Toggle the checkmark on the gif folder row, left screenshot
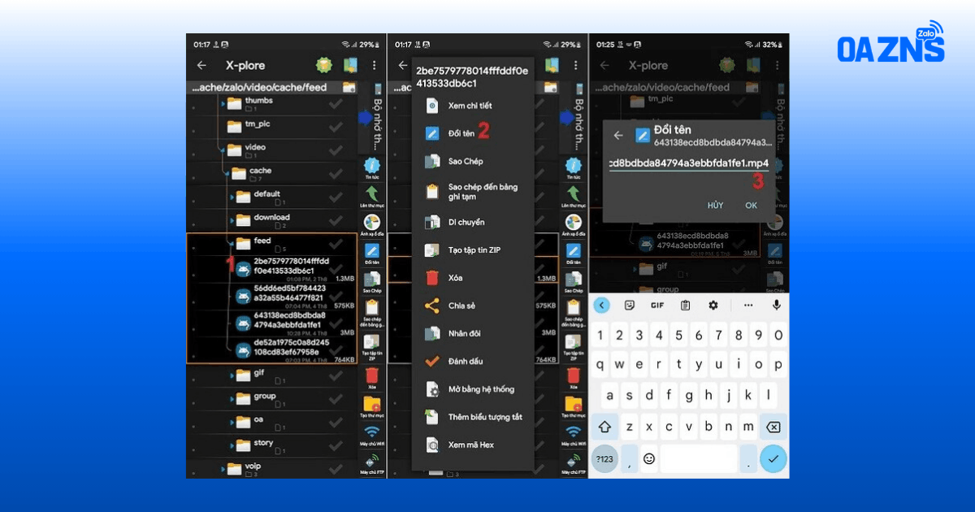Image resolution: width=975 pixels, height=512 pixels. 336,375
